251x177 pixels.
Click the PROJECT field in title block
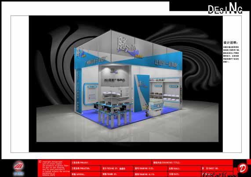pos(111,163)
